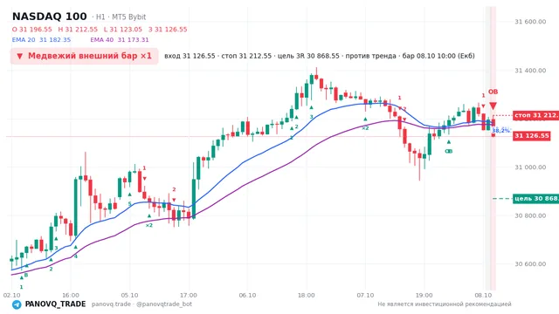Click the red 31 126.55 current price tag

pyautogui.click(x=532, y=136)
